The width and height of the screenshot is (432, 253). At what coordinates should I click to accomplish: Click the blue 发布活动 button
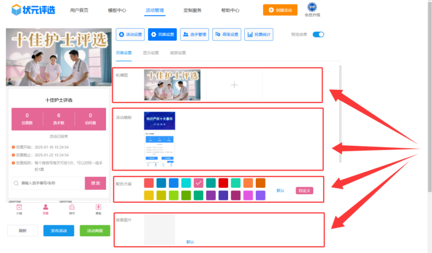[59, 231]
